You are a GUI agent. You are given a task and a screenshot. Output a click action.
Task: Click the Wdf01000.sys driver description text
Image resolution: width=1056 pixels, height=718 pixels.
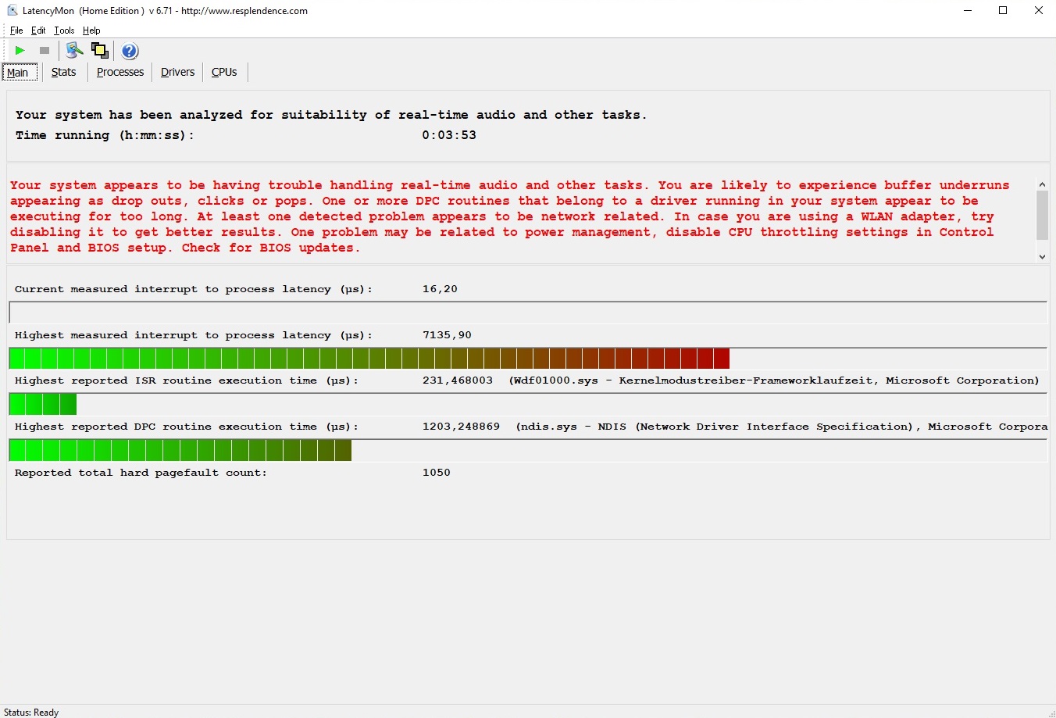(x=774, y=380)
